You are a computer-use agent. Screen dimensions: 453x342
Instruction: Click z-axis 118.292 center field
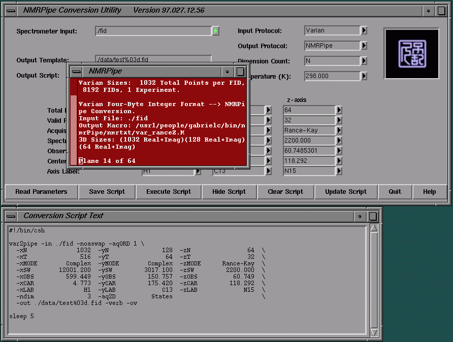point(309,161)
